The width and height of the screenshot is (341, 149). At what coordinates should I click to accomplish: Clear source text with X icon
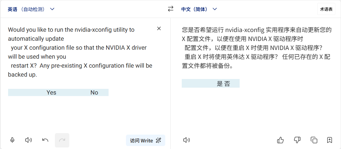[159, 28]
